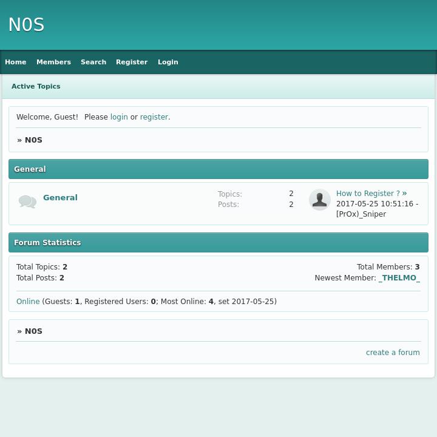This screenshot has height=437, width=437.
Task: Click the General forum speech bubble icon
Action: 27,202
